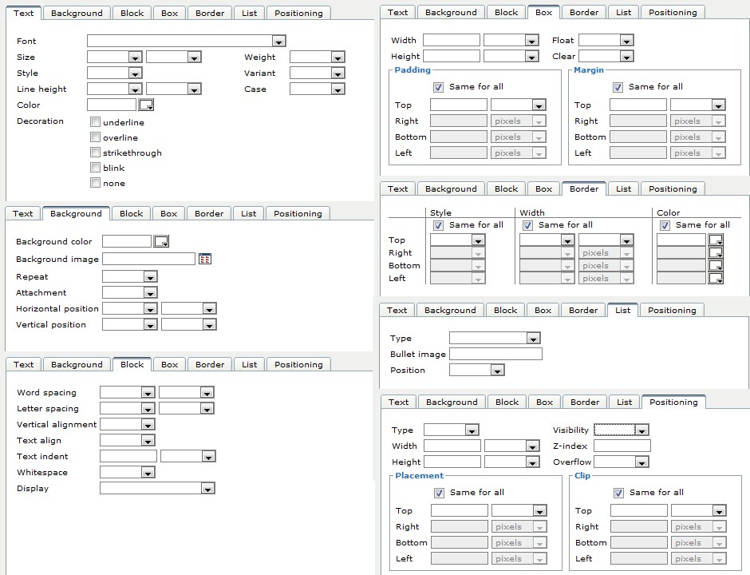Click the Margin Top value field
750x575 pixels.
point(638,105)
